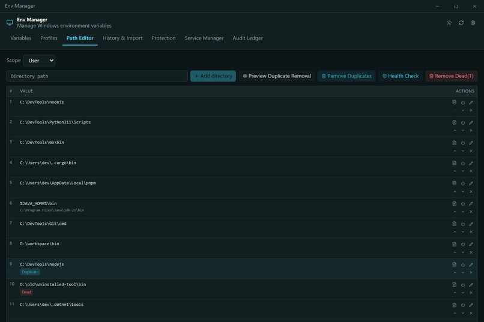Edit the .cargo\bin path entry
Viewport: 484px width, 322px height.
pos(471,163)
